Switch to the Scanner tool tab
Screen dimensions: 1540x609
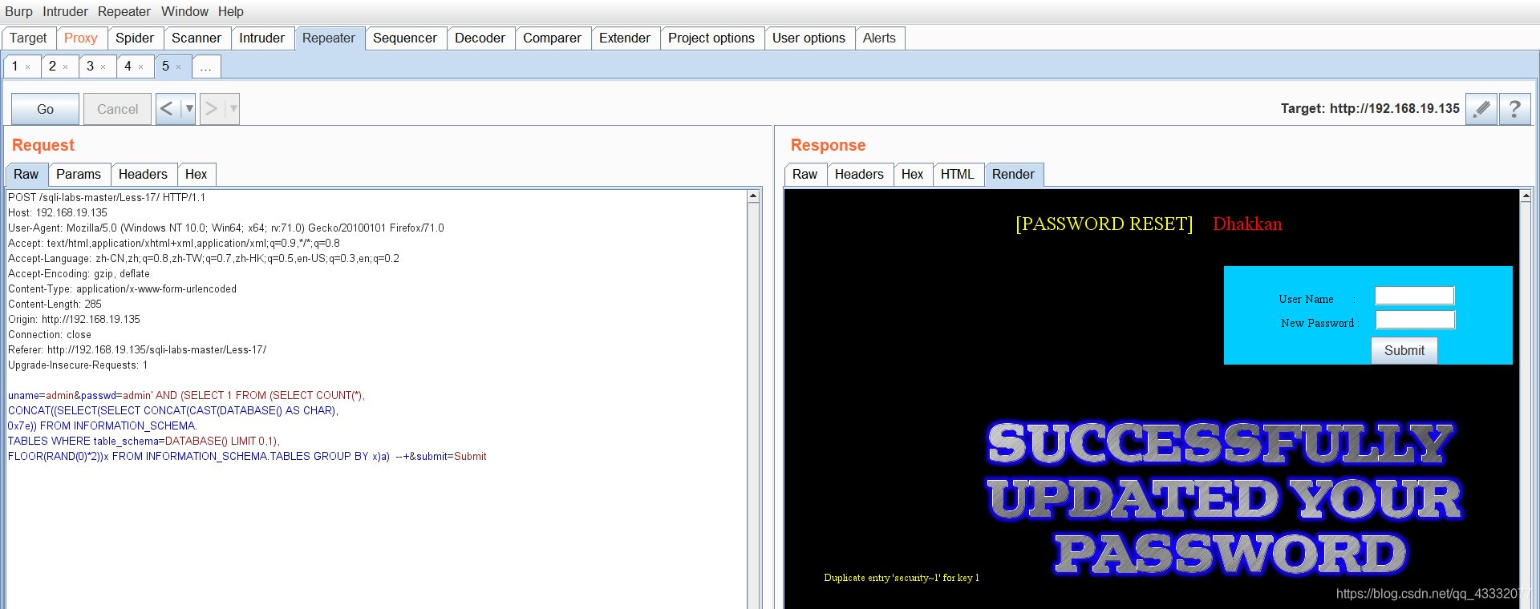pyautogui.click(x=197, y=38)
